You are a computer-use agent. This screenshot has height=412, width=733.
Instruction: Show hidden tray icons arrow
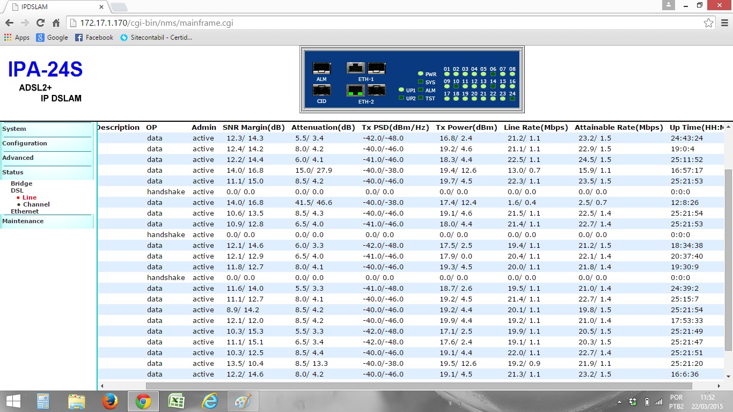(619, 402)
